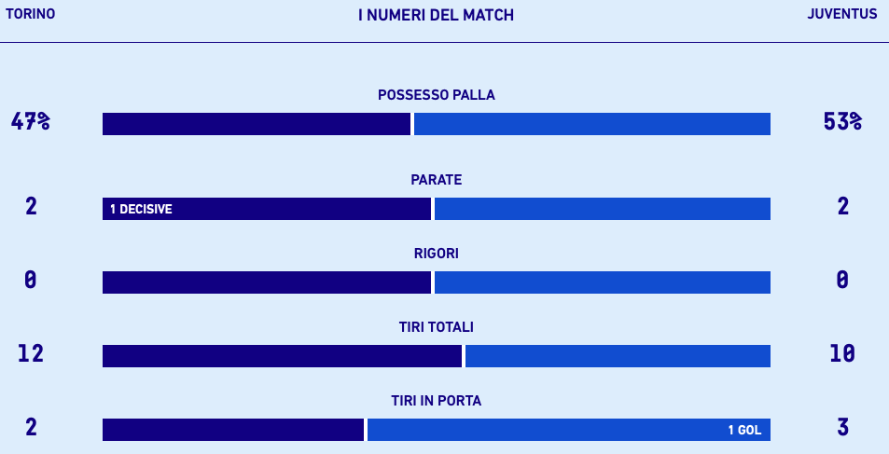Click the JUVENTUS team name header
This screenshot has width=889, height=454.
(x=842, y=14)
